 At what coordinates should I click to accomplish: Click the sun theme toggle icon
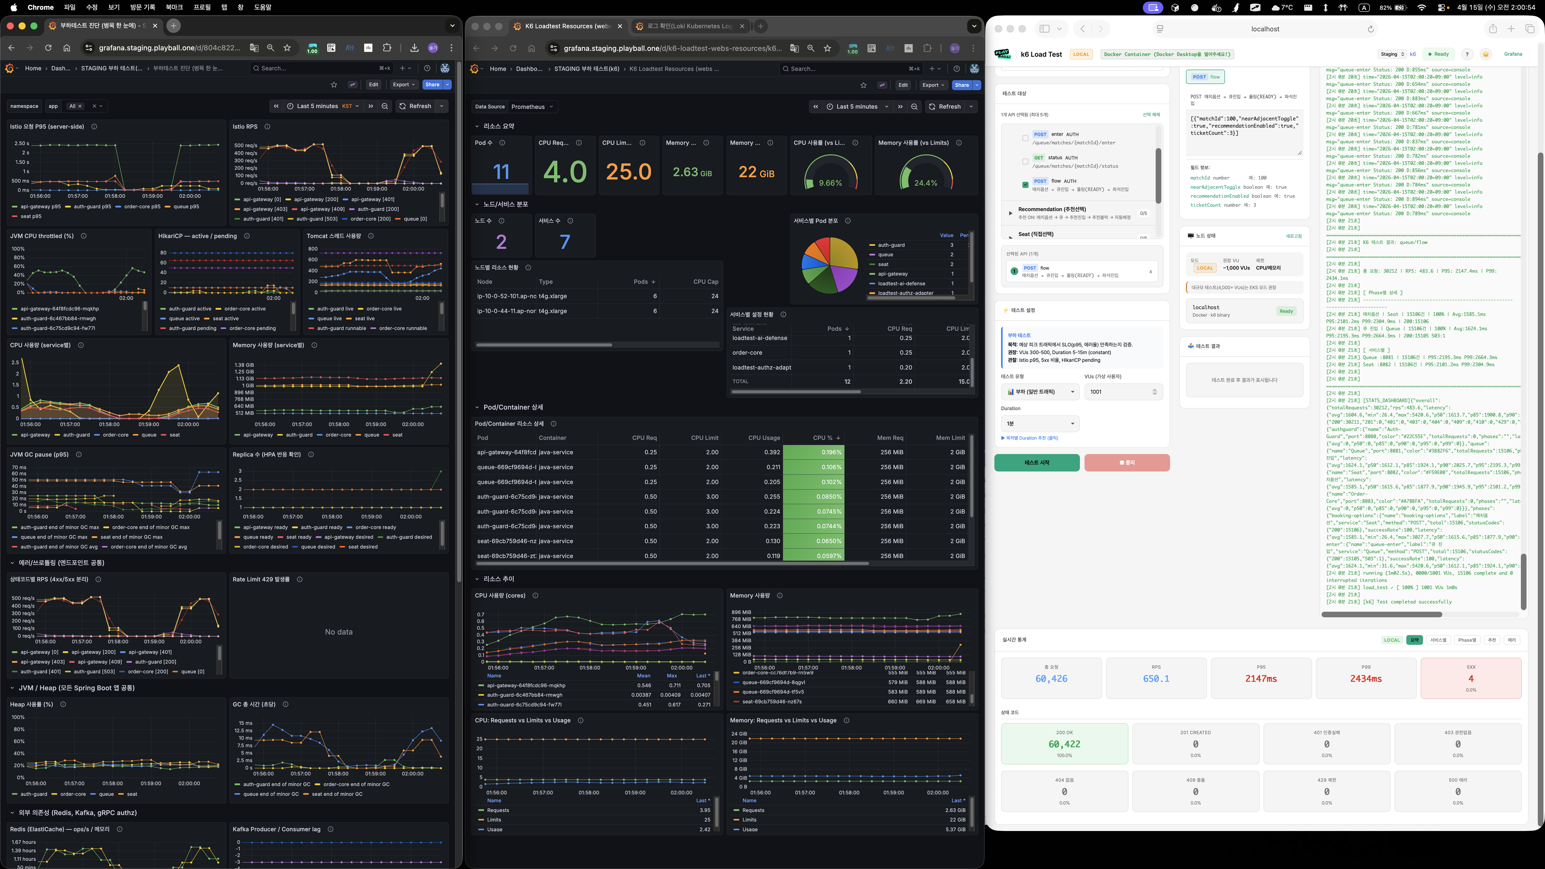tap(1486, 54)
